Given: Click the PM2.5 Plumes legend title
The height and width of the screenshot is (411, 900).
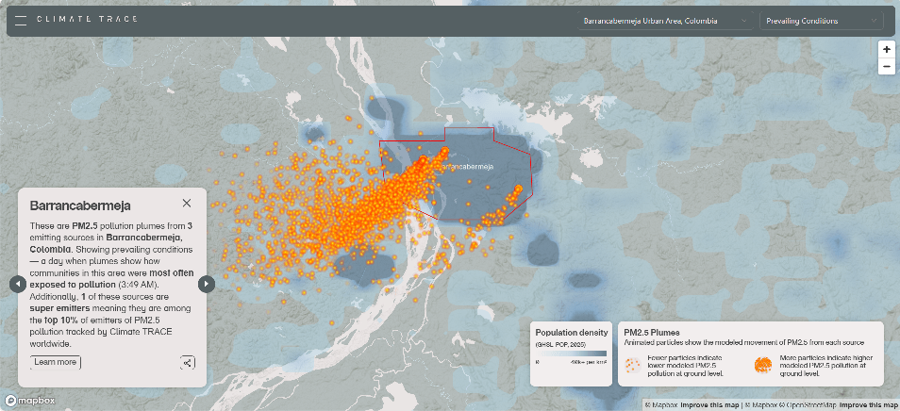Looking at the screenshot, I should pos(652,333).
